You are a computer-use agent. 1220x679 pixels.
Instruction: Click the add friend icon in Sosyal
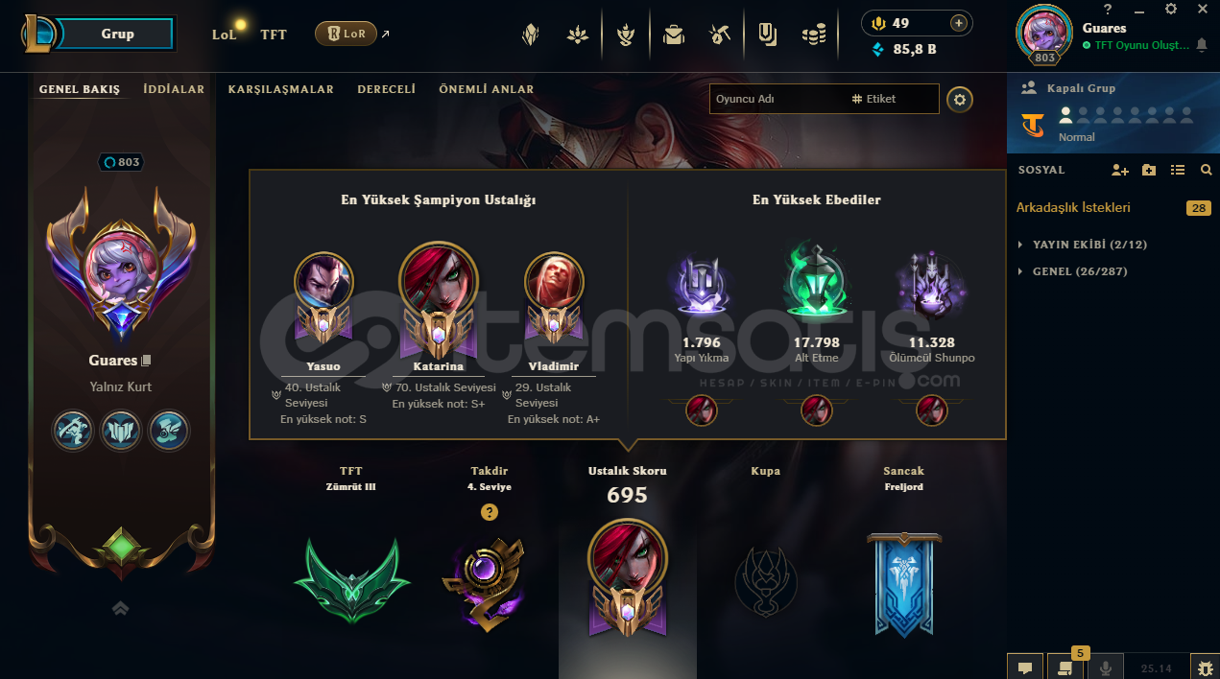coord(1119,170)
